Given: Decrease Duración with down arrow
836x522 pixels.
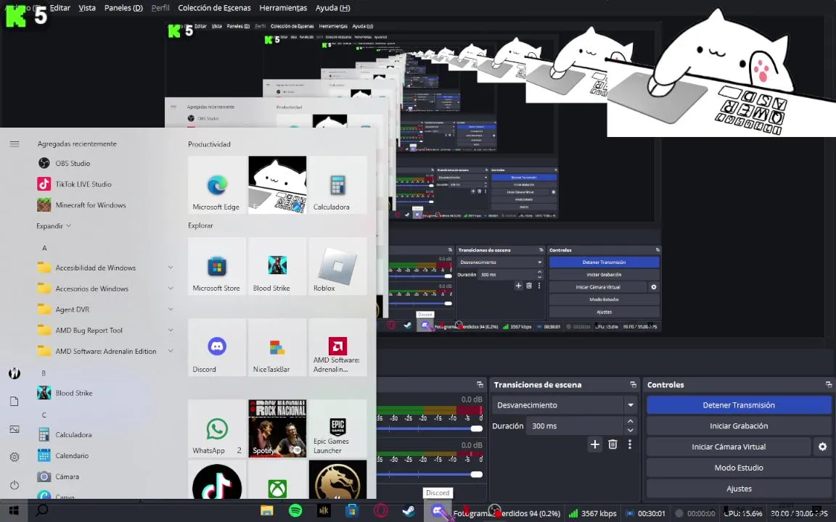Looking at the screenshot, I should coord(630,431).
